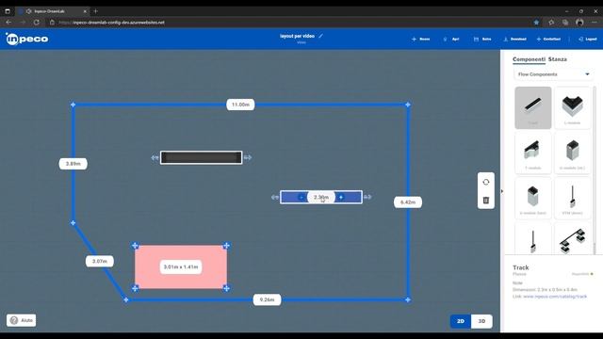This screenshot has width=603, height=339.
Task: Click the right arrow handle of the dark track
Action: click(248, 157)
